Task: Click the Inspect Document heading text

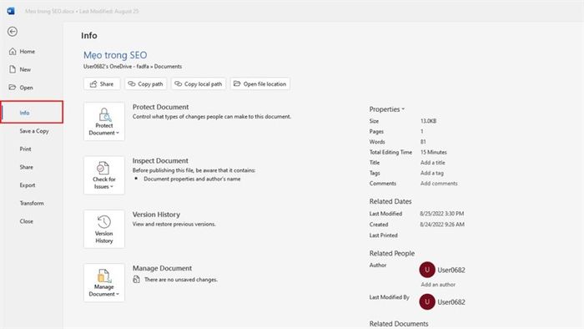Action: [160, 160]
